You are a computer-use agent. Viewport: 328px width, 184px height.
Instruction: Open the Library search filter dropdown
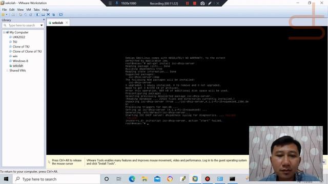[42, 25]
